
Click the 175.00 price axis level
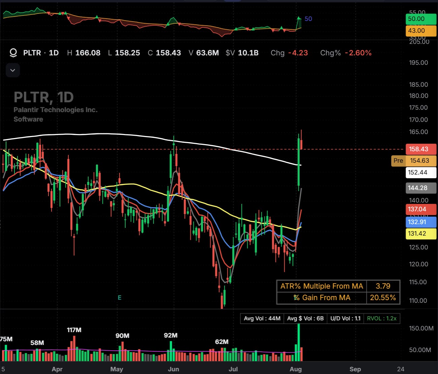(x=419, y=108)
